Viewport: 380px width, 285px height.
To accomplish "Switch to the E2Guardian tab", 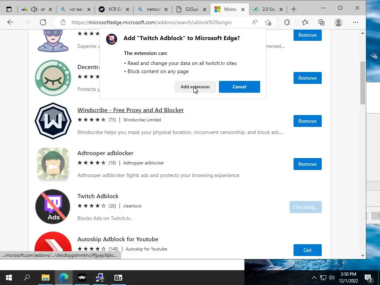I will click(191, 9).
